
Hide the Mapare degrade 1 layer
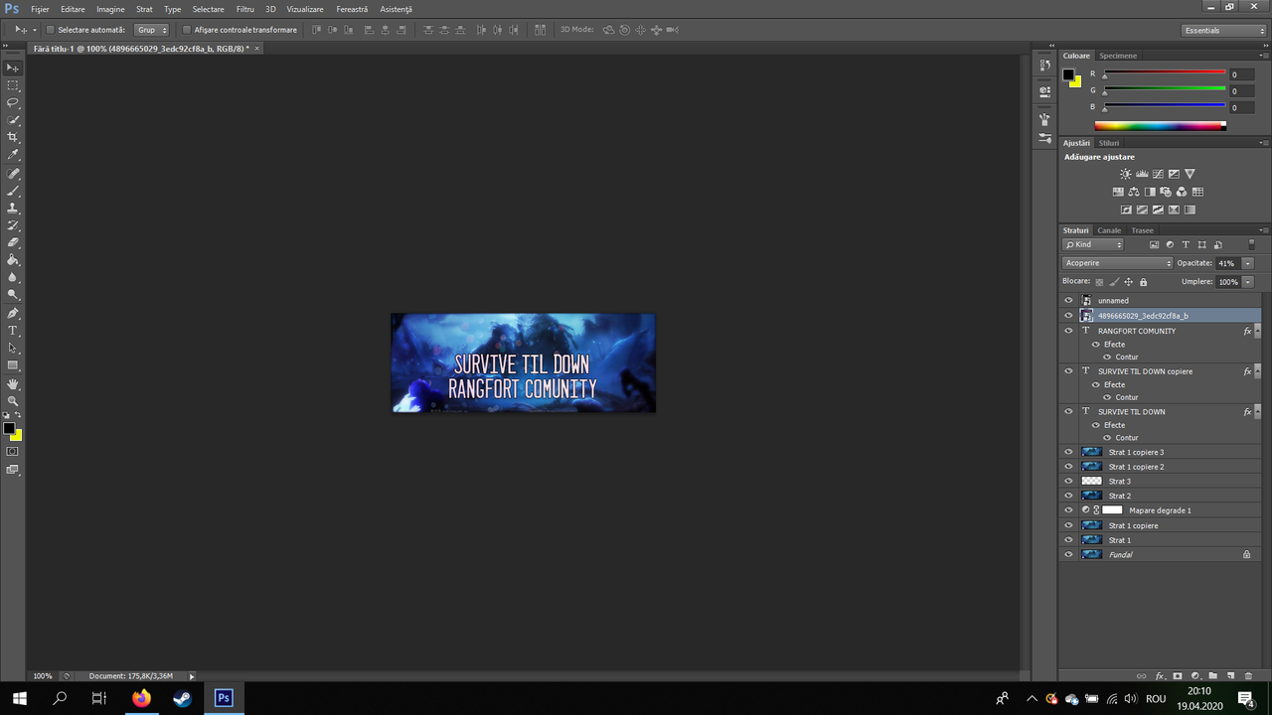click(x=1068, y=510)
